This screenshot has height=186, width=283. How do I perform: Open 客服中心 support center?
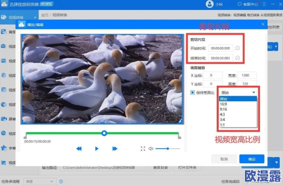click(x=248, y=4)
